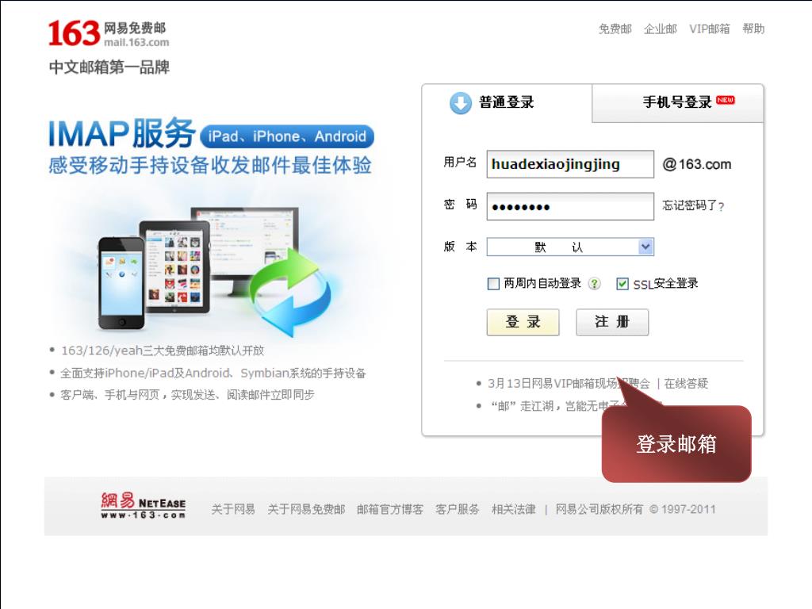This screenshot has width=812, height=609.
Task: Click the text 感受移动手持设备收发邮件最佳体验
Action: 209,166
